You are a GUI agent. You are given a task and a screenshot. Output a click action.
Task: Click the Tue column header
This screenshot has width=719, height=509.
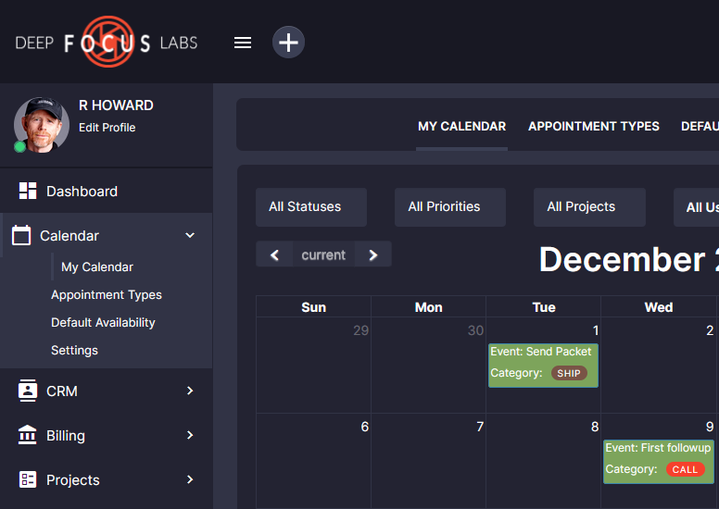coord(544,307)
